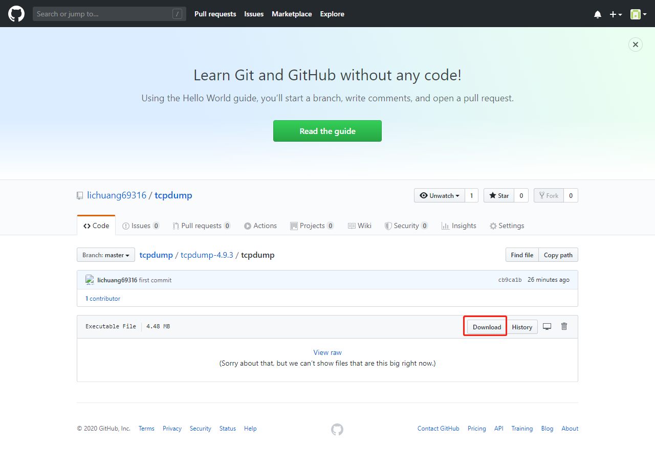Click the tcpdump root breadcrumb link
The image size is (655, 472).
pyautogui.click(x=156, y=255)
